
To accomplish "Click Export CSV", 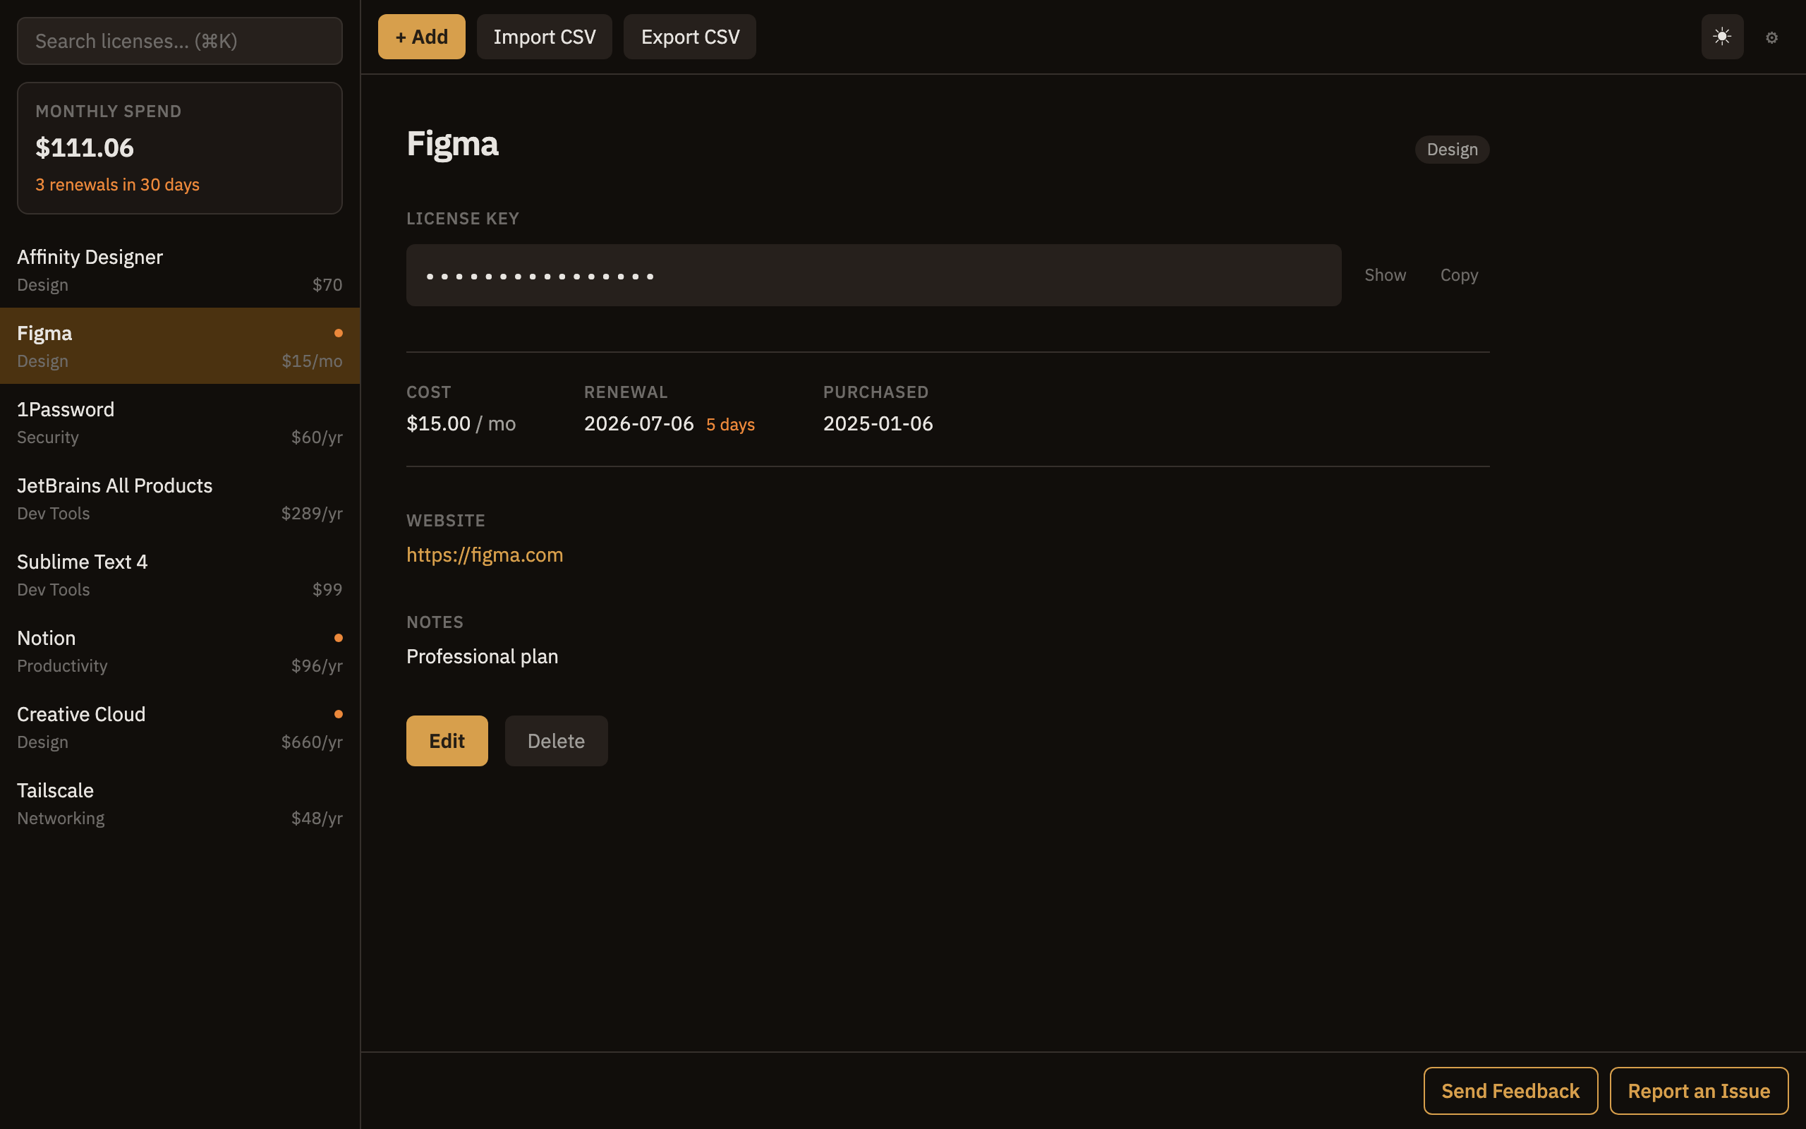I will coord(689,37).
